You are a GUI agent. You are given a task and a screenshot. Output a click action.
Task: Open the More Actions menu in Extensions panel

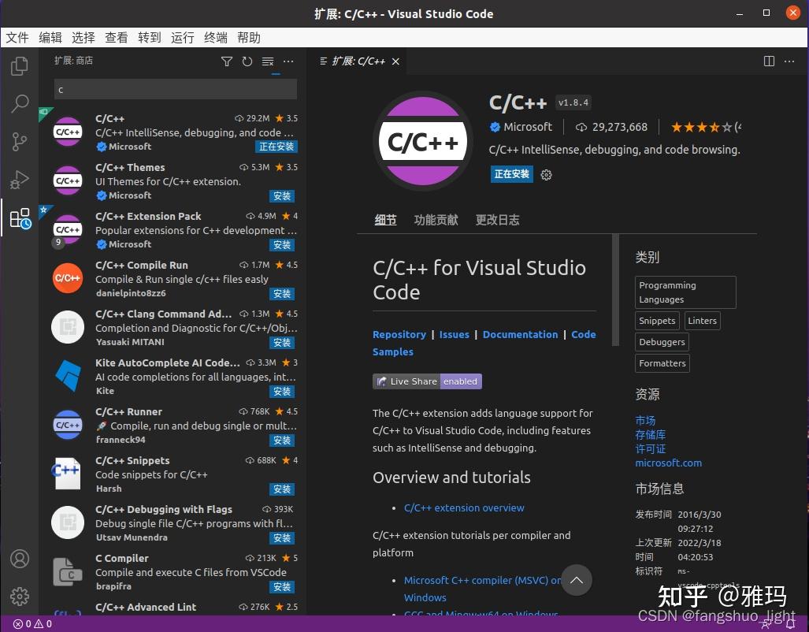coord(288,61)
